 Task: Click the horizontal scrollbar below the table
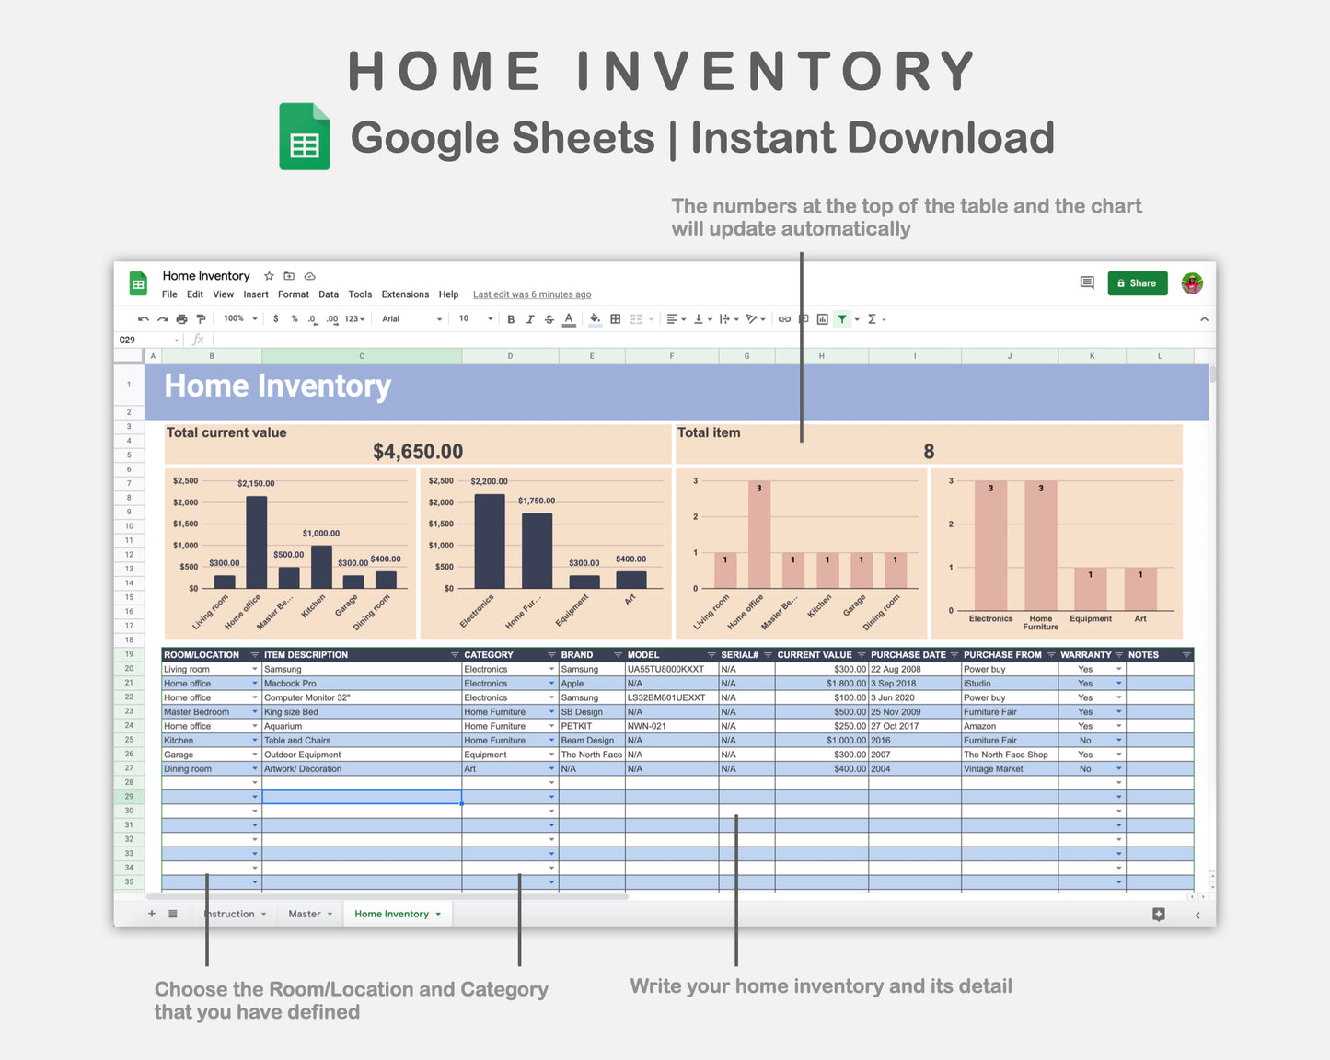pyautogui.click(x=387, y=896)
